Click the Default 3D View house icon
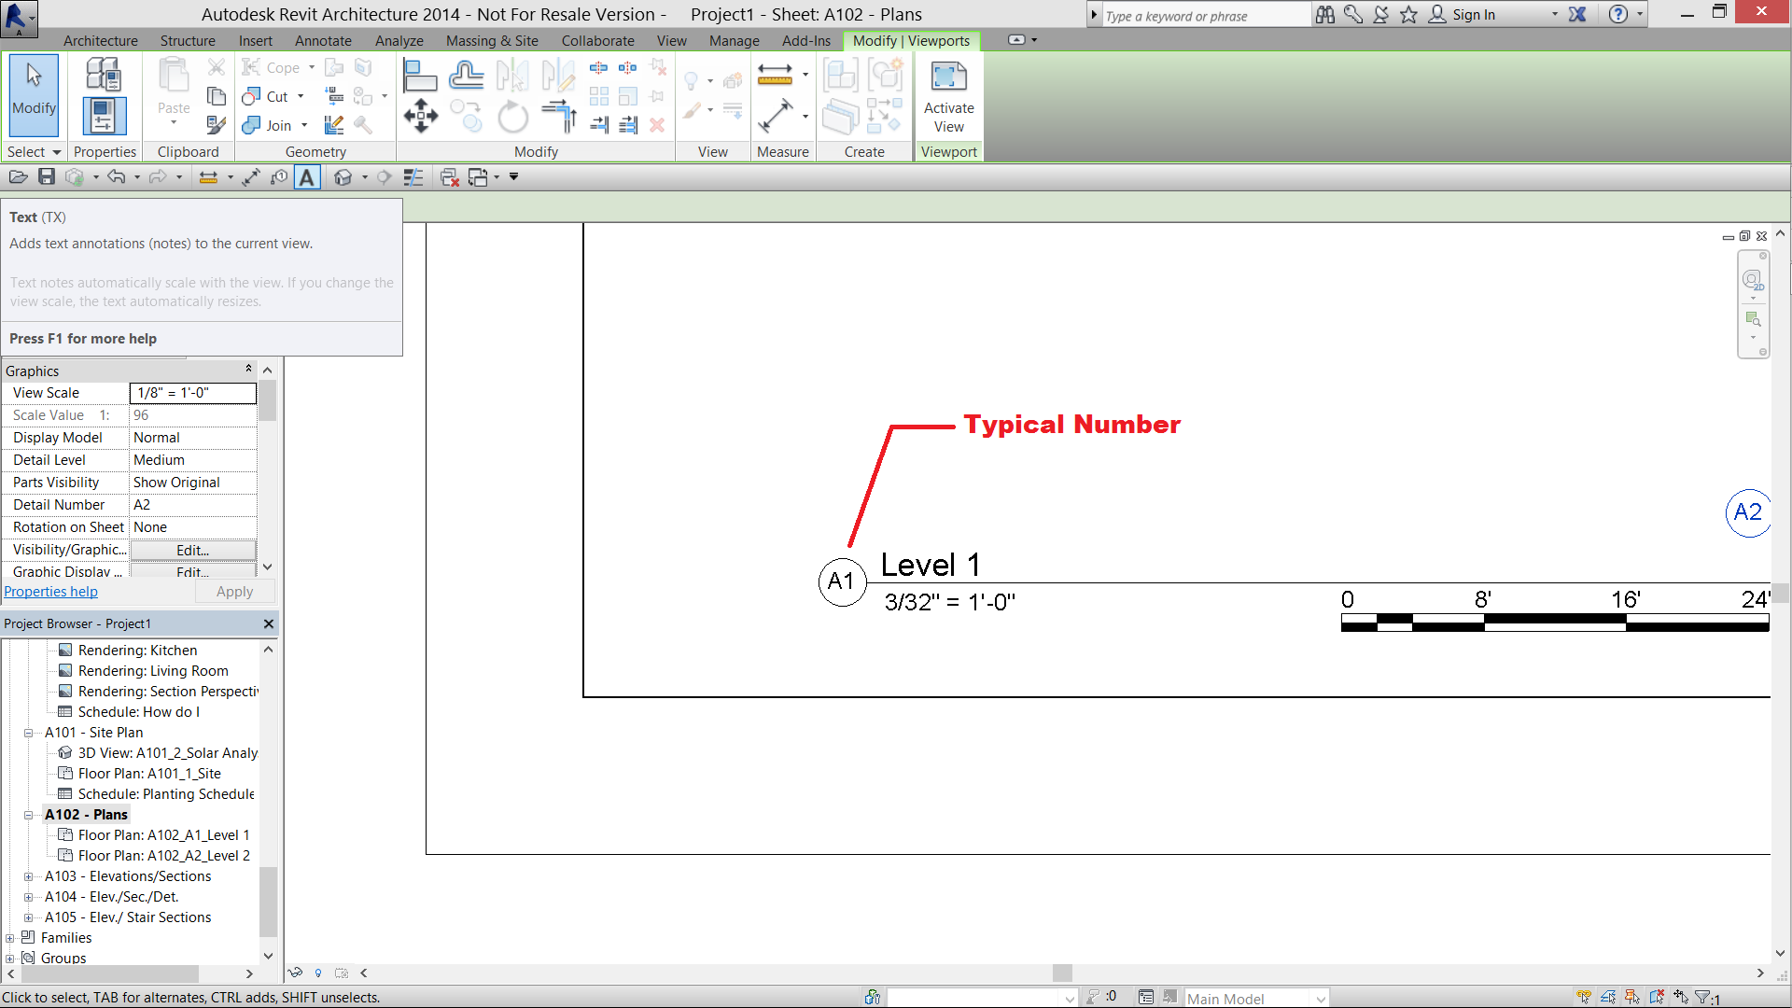Screen dimensions: 1792x1008 pos(343,177)
